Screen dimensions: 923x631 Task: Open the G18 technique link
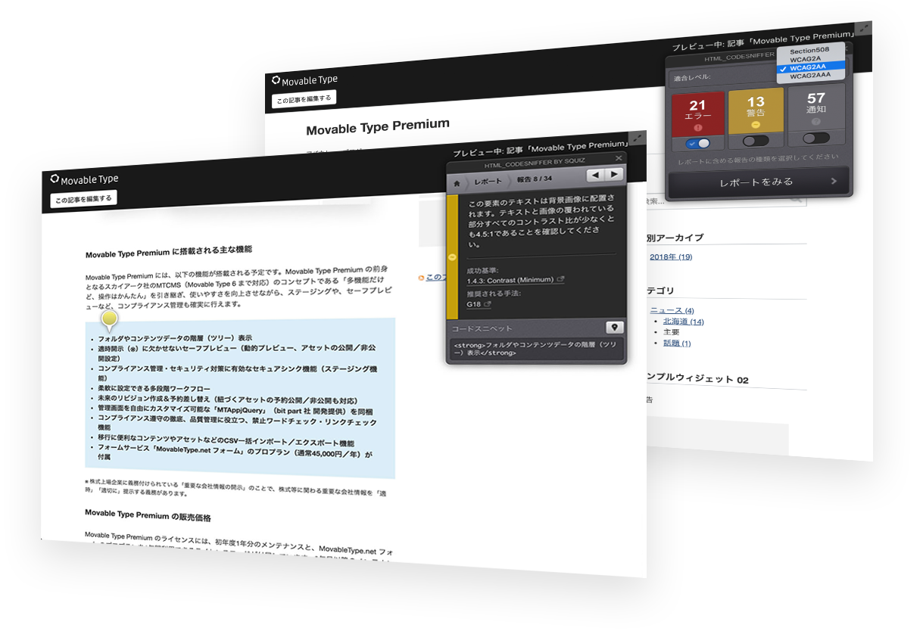(478, 304)
